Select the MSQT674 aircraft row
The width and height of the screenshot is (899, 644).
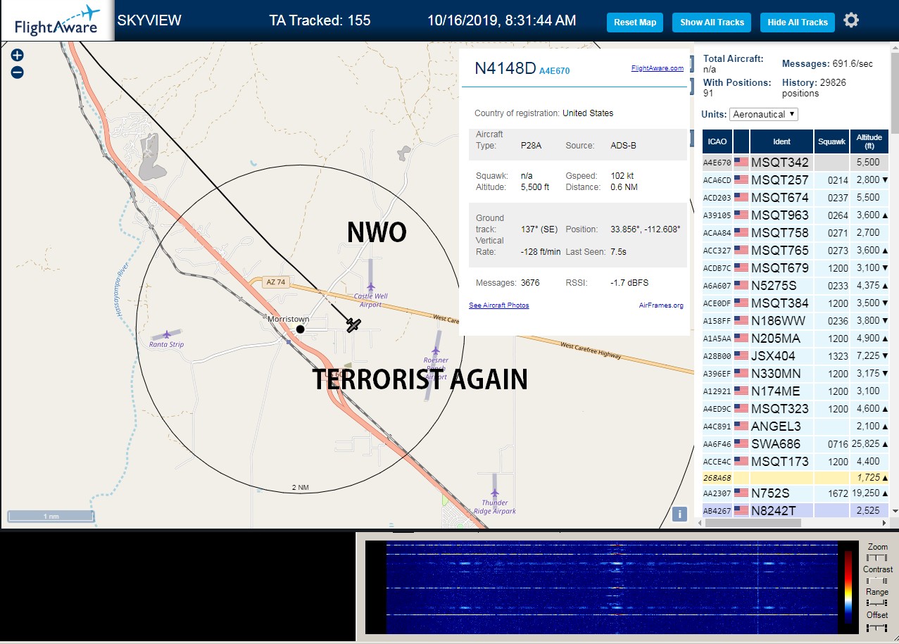(x=796, y=198)
